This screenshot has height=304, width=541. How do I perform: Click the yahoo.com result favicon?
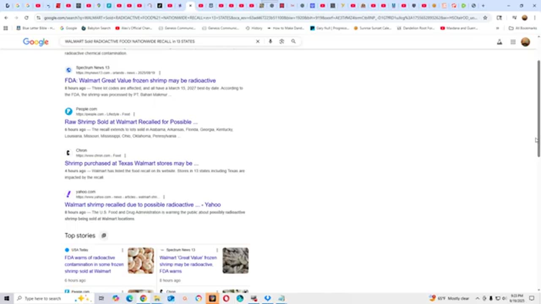[x=68, y=194]
